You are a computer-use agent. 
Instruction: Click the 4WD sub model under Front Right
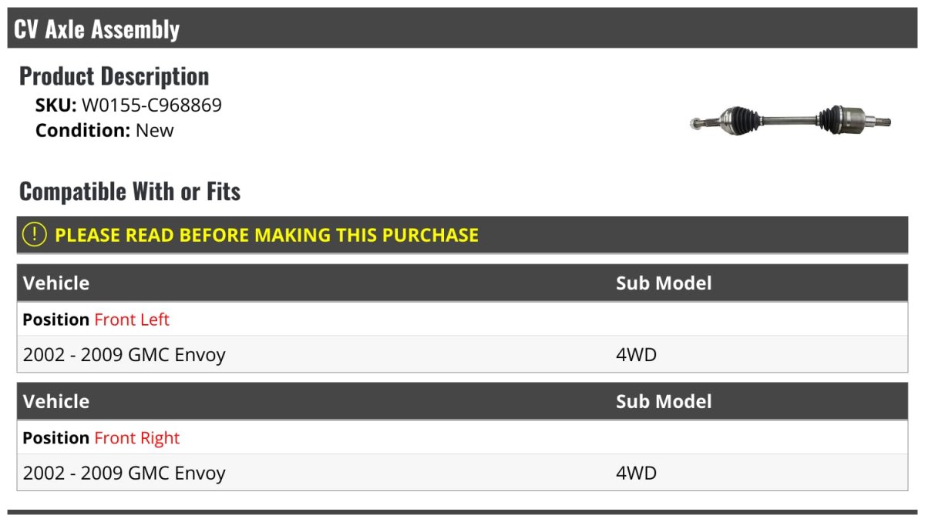pos(636,473)
